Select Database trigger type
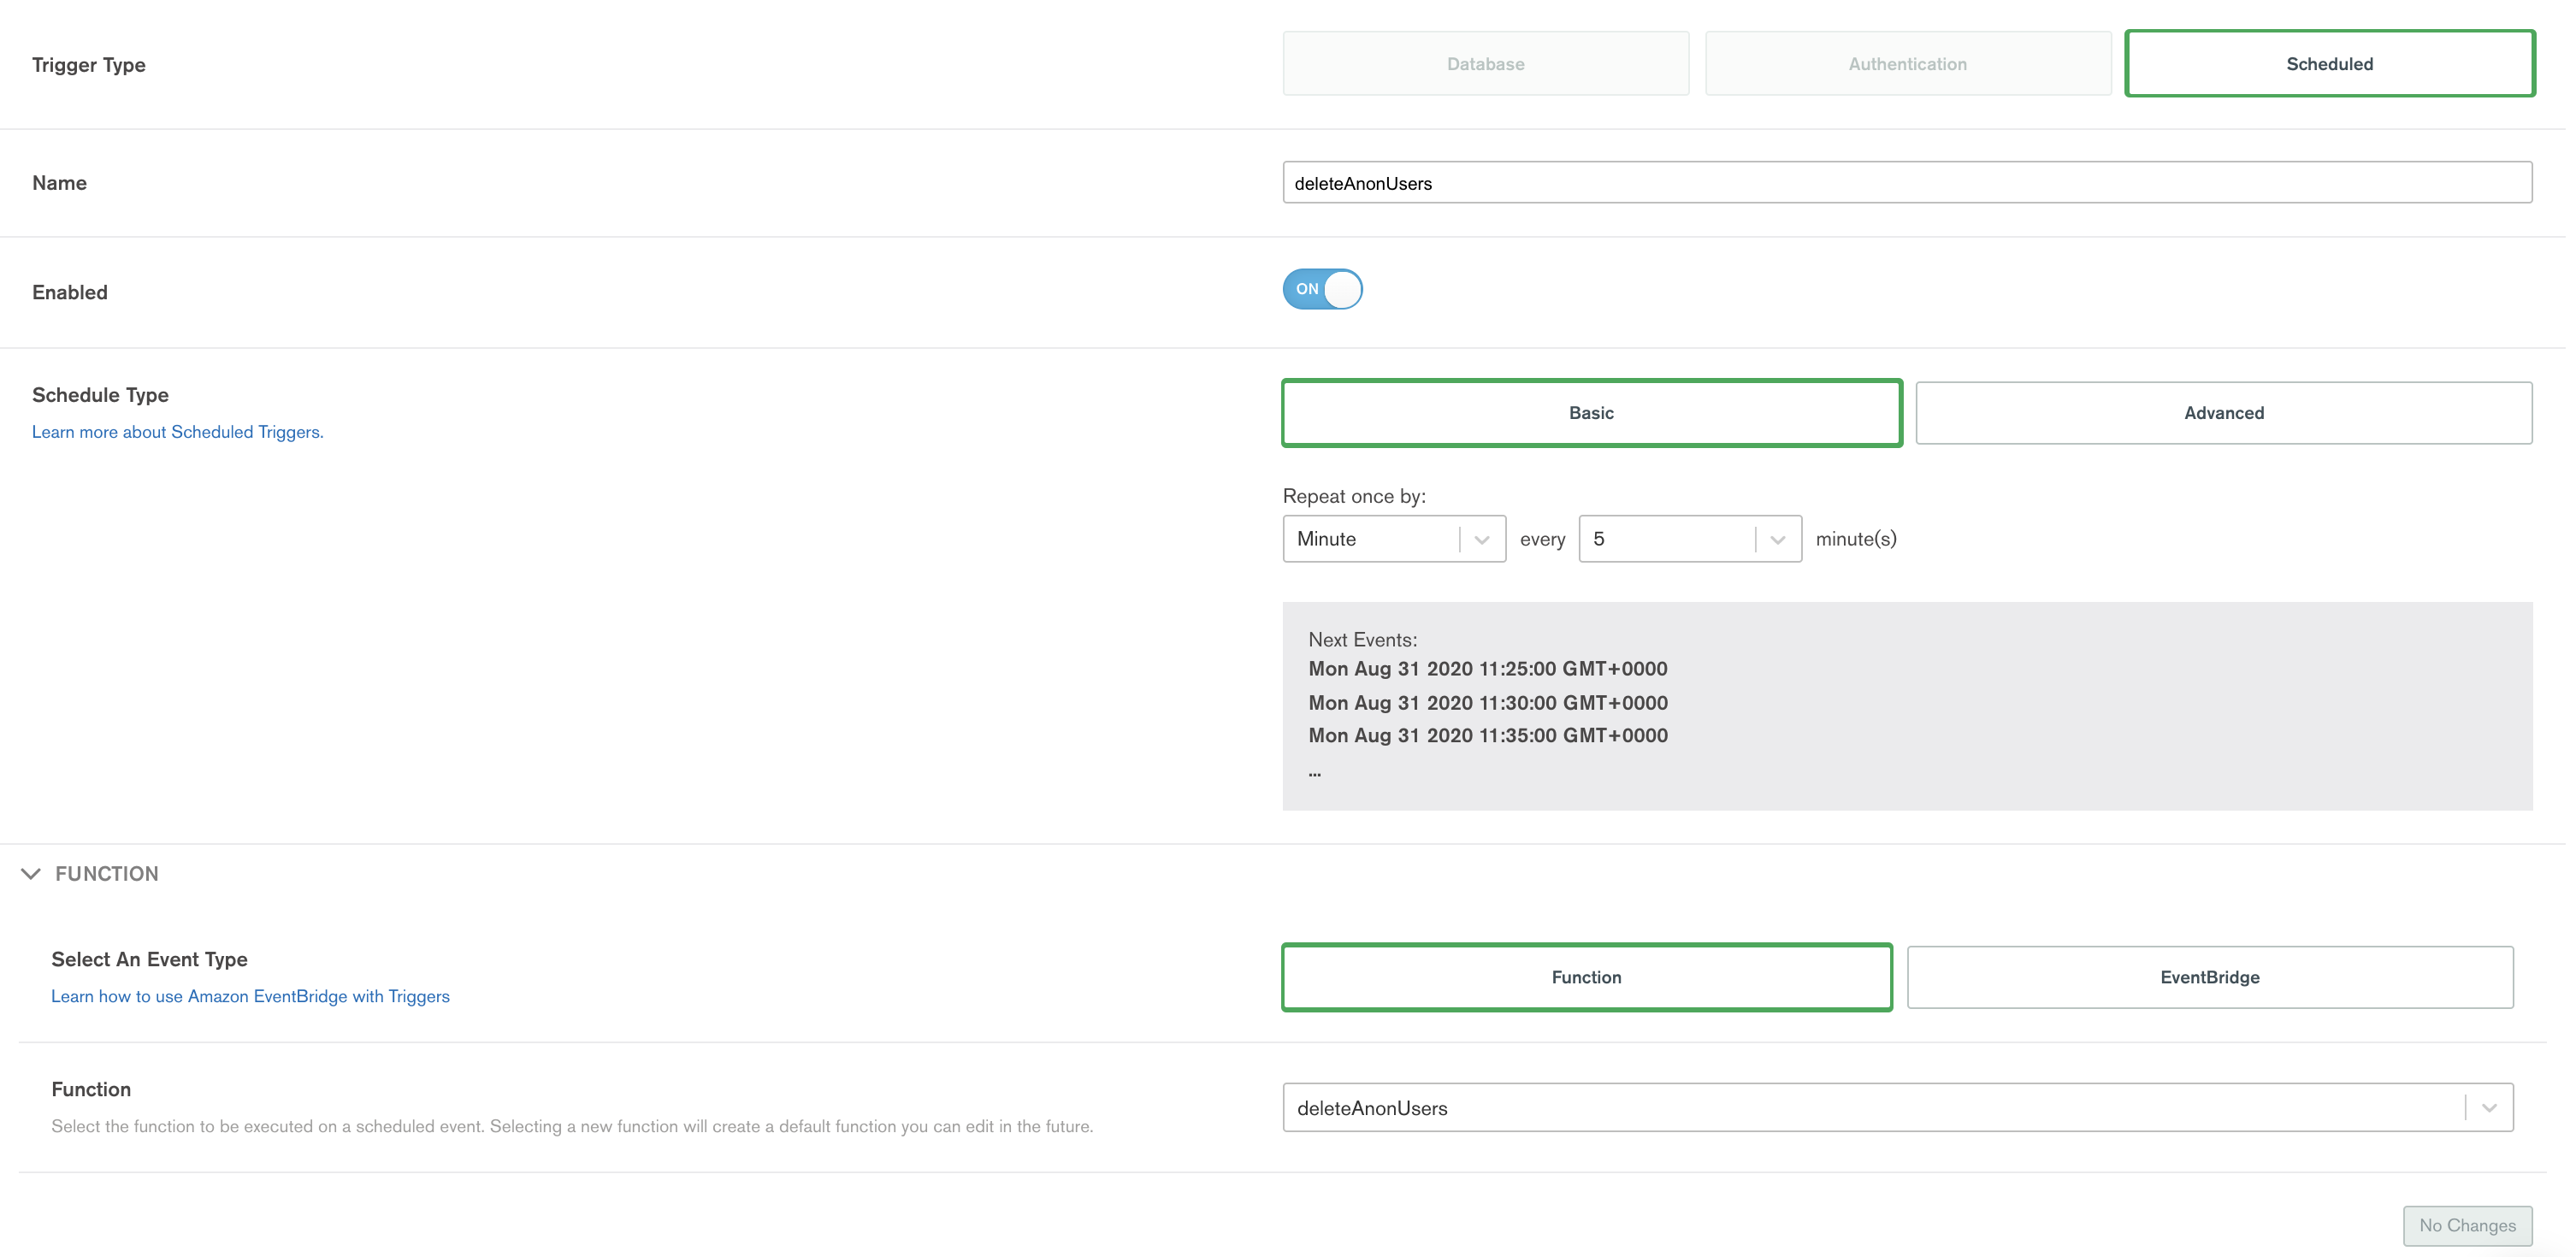 (1485, 64)
